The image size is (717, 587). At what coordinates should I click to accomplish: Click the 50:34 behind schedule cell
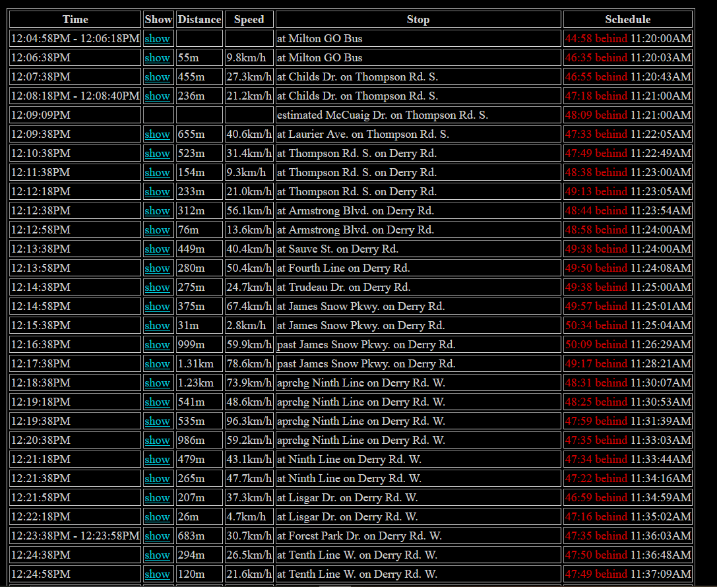click(596, 326)
